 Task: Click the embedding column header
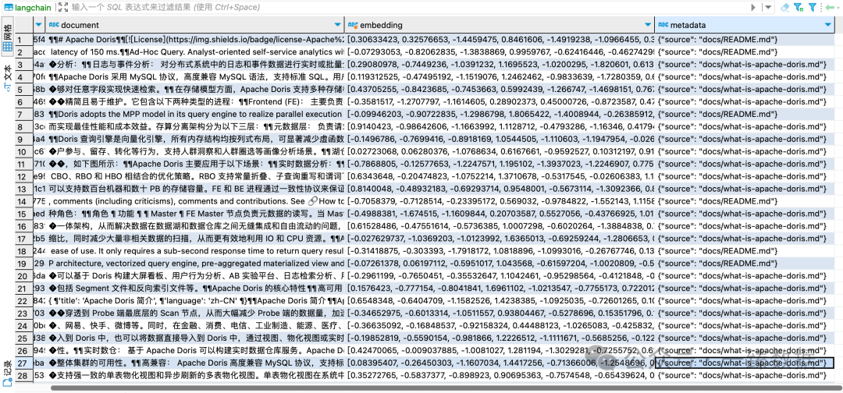point(500,25)
